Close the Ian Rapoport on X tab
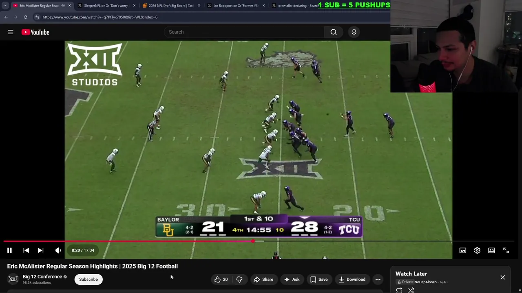 263,6
